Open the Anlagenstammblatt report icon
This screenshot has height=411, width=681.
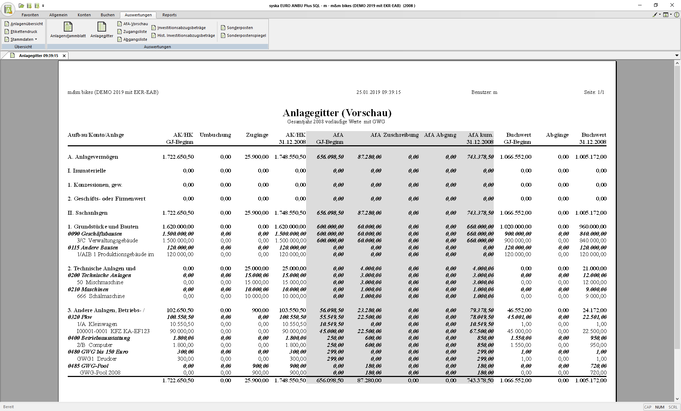pyautogui.click(x=68, y=30)
